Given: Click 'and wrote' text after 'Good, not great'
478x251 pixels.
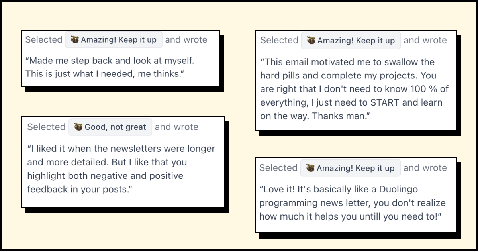Looking at the screenshot, I should 176,127.
